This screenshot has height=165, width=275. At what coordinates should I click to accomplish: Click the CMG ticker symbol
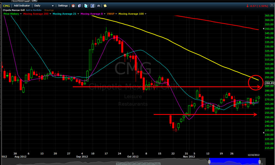[6, 6]
